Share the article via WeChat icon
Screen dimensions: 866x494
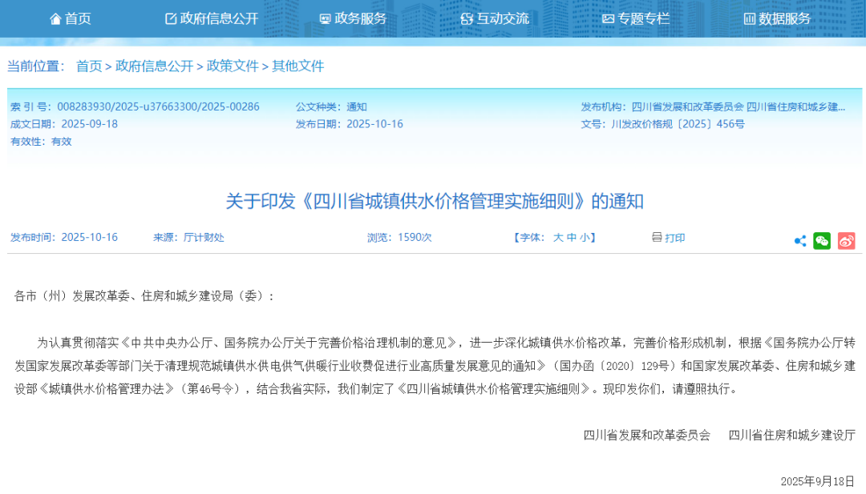coord(822,240)
